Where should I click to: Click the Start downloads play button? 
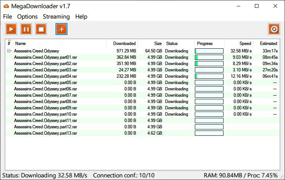[11, 29]
